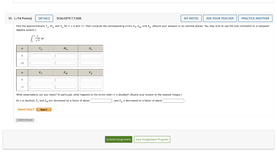
Task: Open MY NOTES for this problem
Action: point(191,18)
